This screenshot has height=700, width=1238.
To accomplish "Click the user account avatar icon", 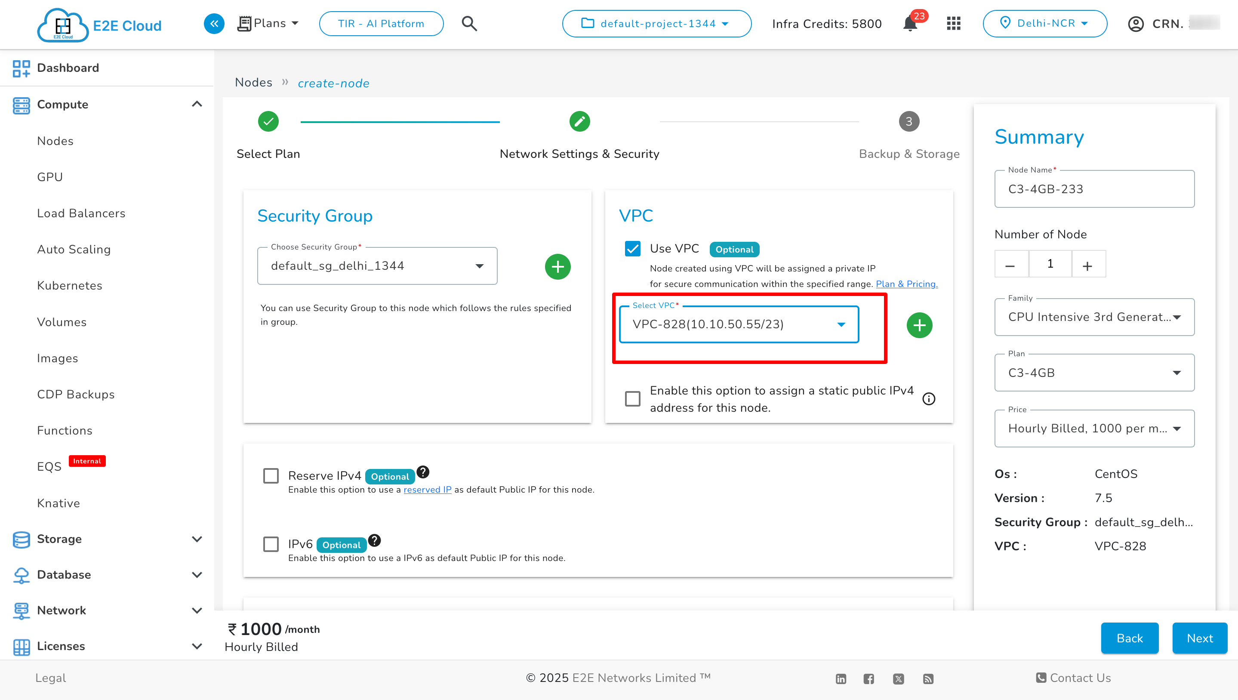I will point(1136,24).
